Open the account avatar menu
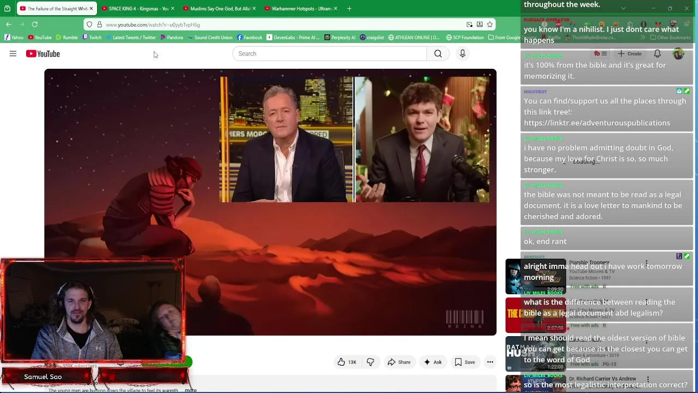This screenshot has height=393, width=698. 678,53
